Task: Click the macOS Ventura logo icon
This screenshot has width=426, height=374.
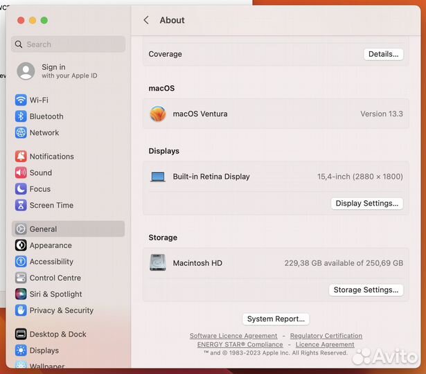Action: (158, 114)
